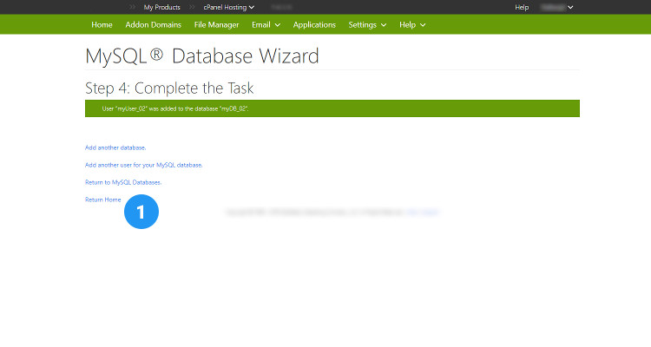
Task: Click 'Add another user for your MySQL database'
Action: point(143,165)
